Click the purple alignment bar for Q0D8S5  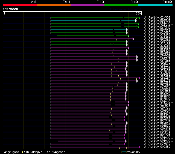[x=95, y=147]
